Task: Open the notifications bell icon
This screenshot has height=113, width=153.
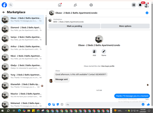Action: (140, 5)
